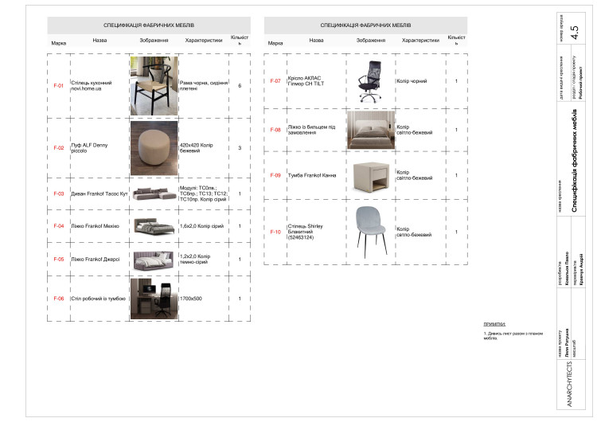The height and width of the screenshot is (422, 597).
Task: Click the black office chair image in row F-07
Action: pos(369,81)
